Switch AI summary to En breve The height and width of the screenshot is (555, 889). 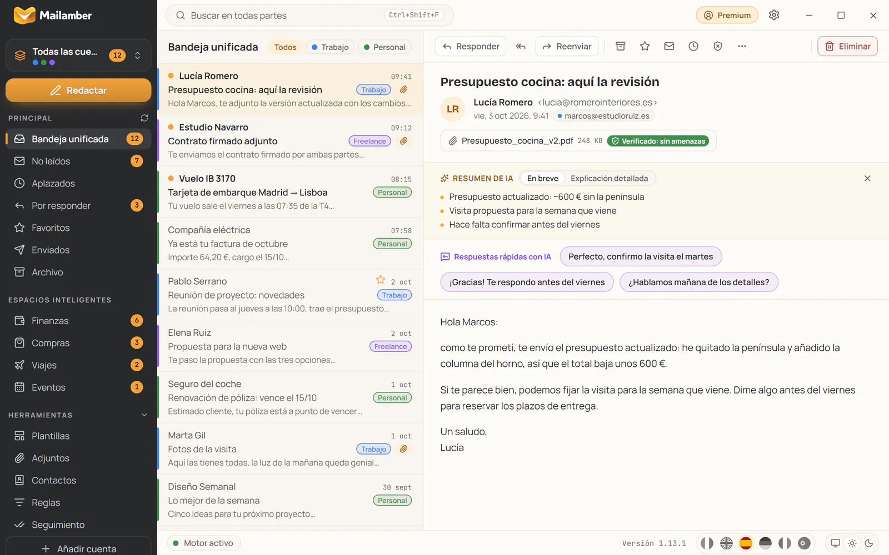[x=542, y=178]
